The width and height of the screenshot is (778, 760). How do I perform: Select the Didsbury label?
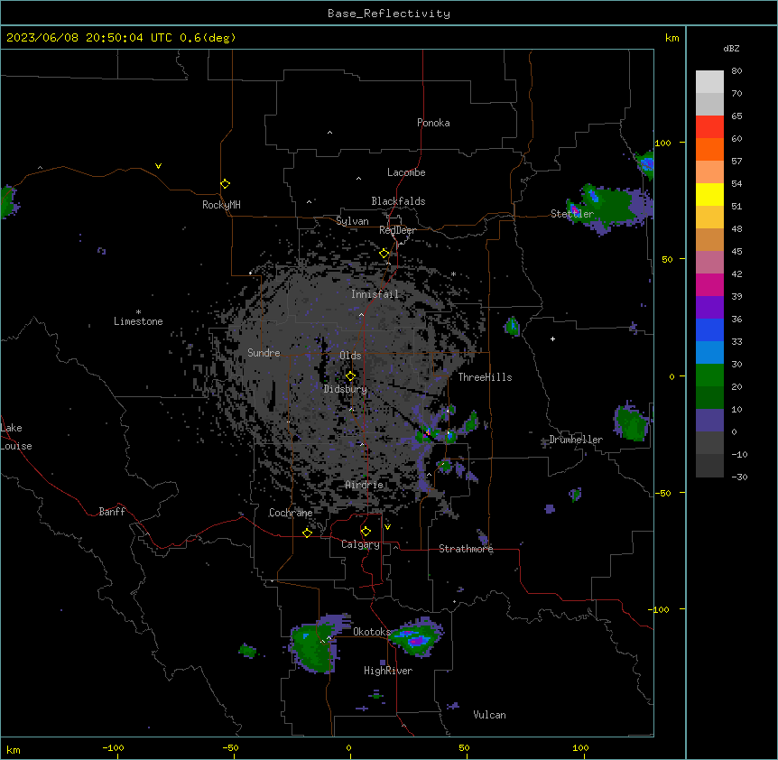coord(346,389)
